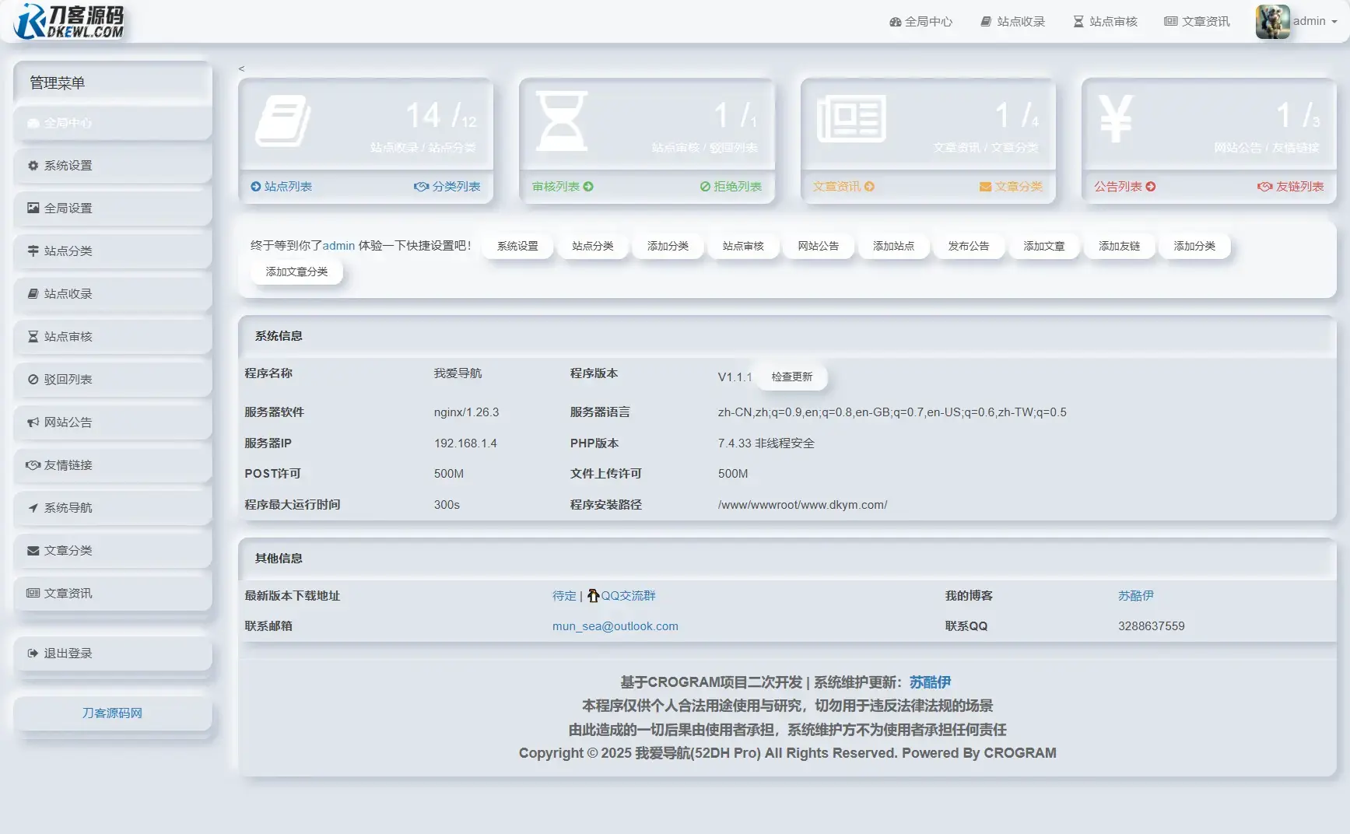This screenshot has width=1350, height=834.
Task: Click the 站点审核 quick button
Action: [x=743, y=246]
